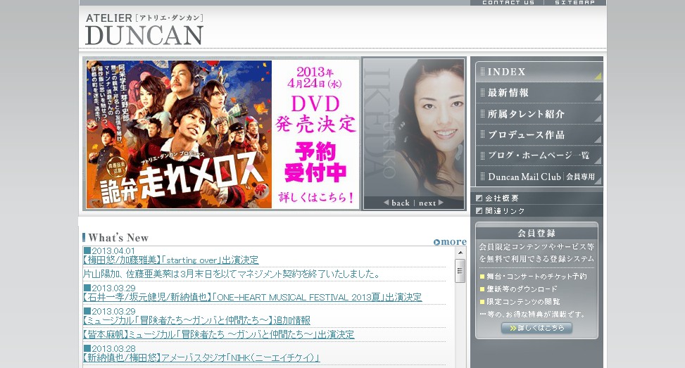This screenshot has height=368, width=685.
Task: Select INDEX in the side menu
Action: click(539, 72)
